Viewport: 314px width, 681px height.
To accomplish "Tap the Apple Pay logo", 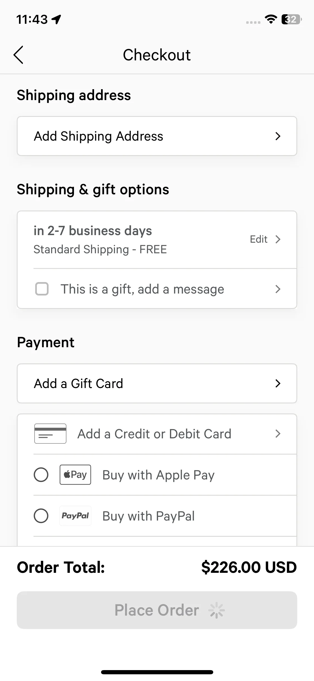I will point(75,475).
